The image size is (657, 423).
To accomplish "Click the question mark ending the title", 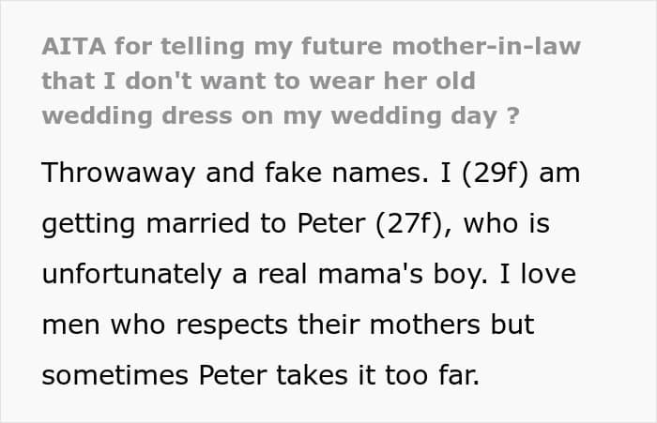I will 512,115.
